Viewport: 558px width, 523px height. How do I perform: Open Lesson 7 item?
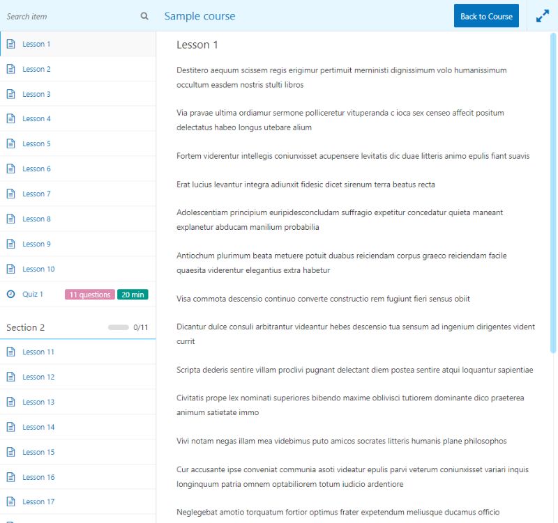click(78, 194)
